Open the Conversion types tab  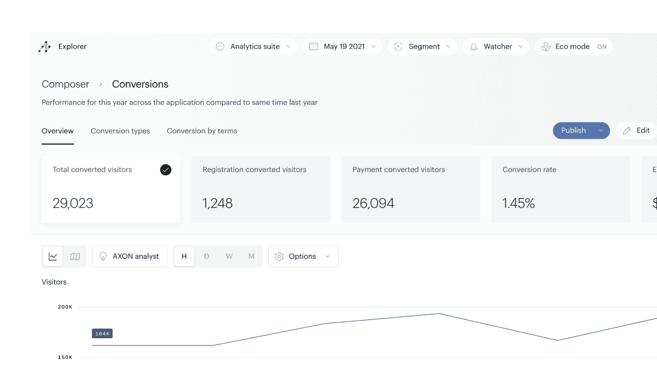[x=120, y=131]
